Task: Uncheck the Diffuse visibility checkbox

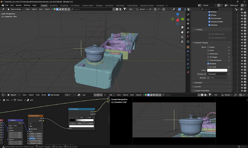Action: pyautogui.click(x=209, y=12)
